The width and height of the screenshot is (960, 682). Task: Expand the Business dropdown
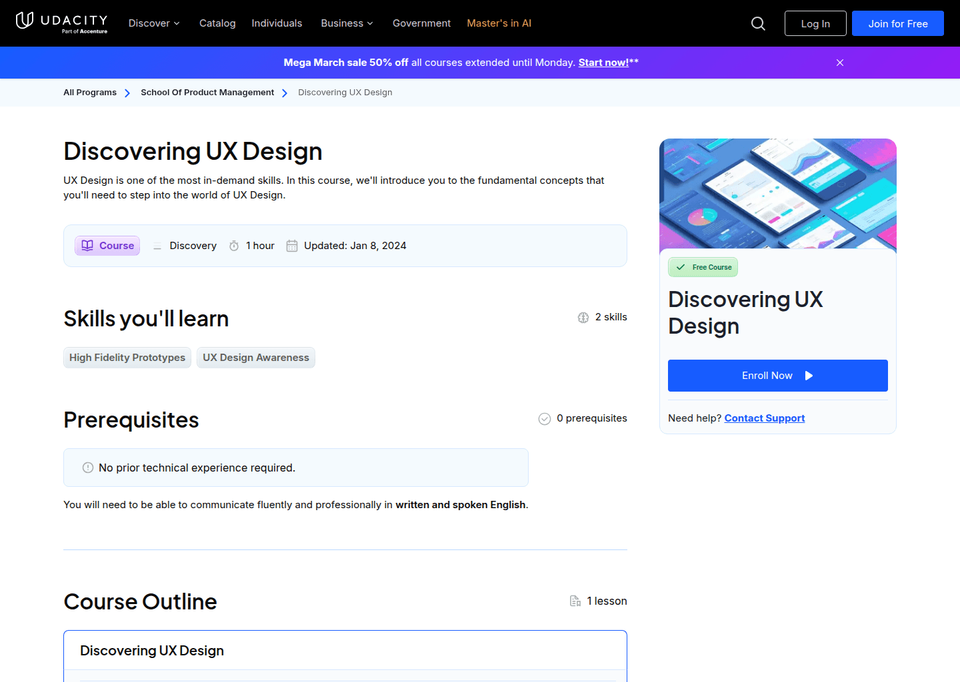point(347,23)
